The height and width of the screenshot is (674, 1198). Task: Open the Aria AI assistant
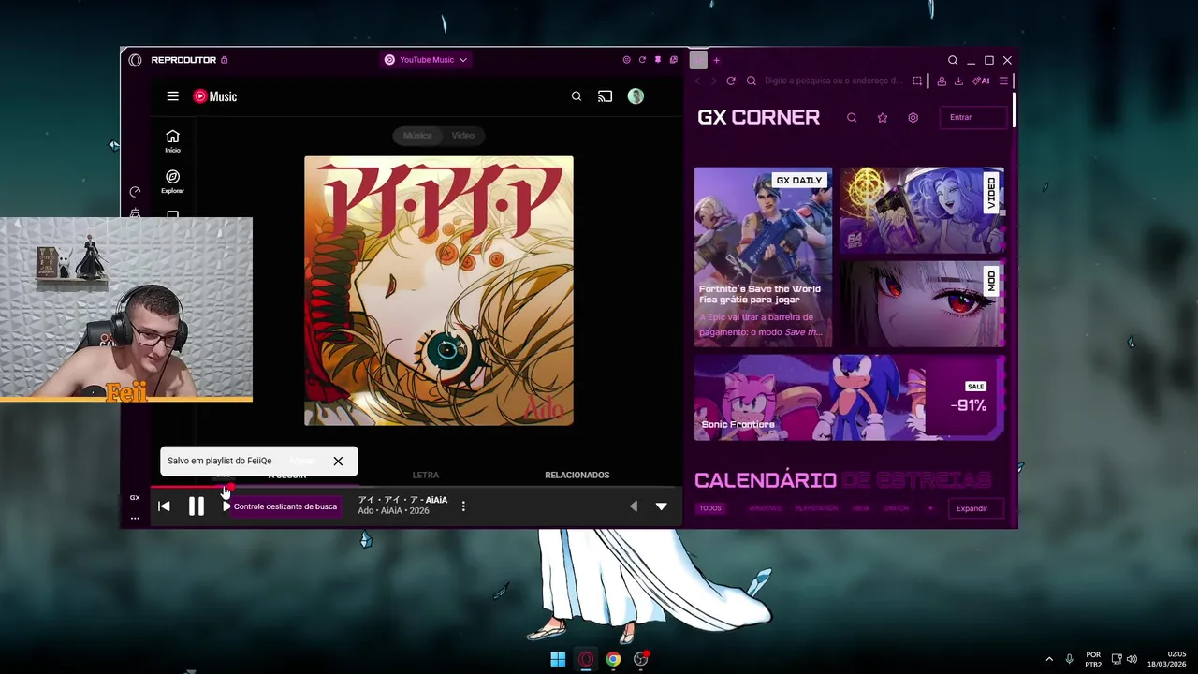[981, 81]
